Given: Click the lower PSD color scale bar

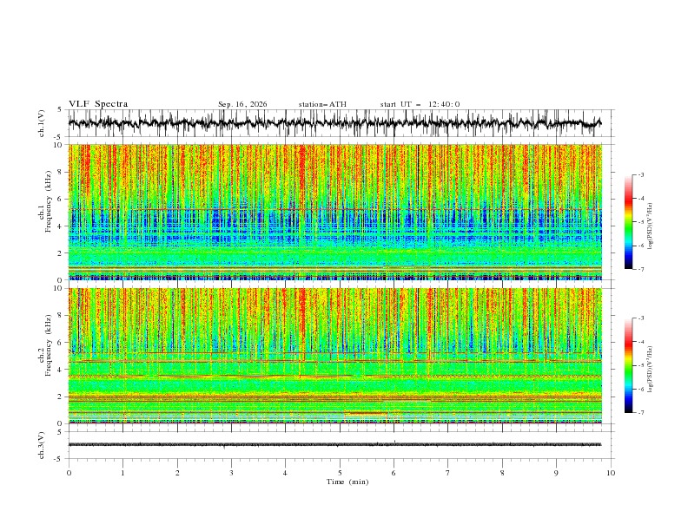Looking at the screenshot, I should 628,365.
